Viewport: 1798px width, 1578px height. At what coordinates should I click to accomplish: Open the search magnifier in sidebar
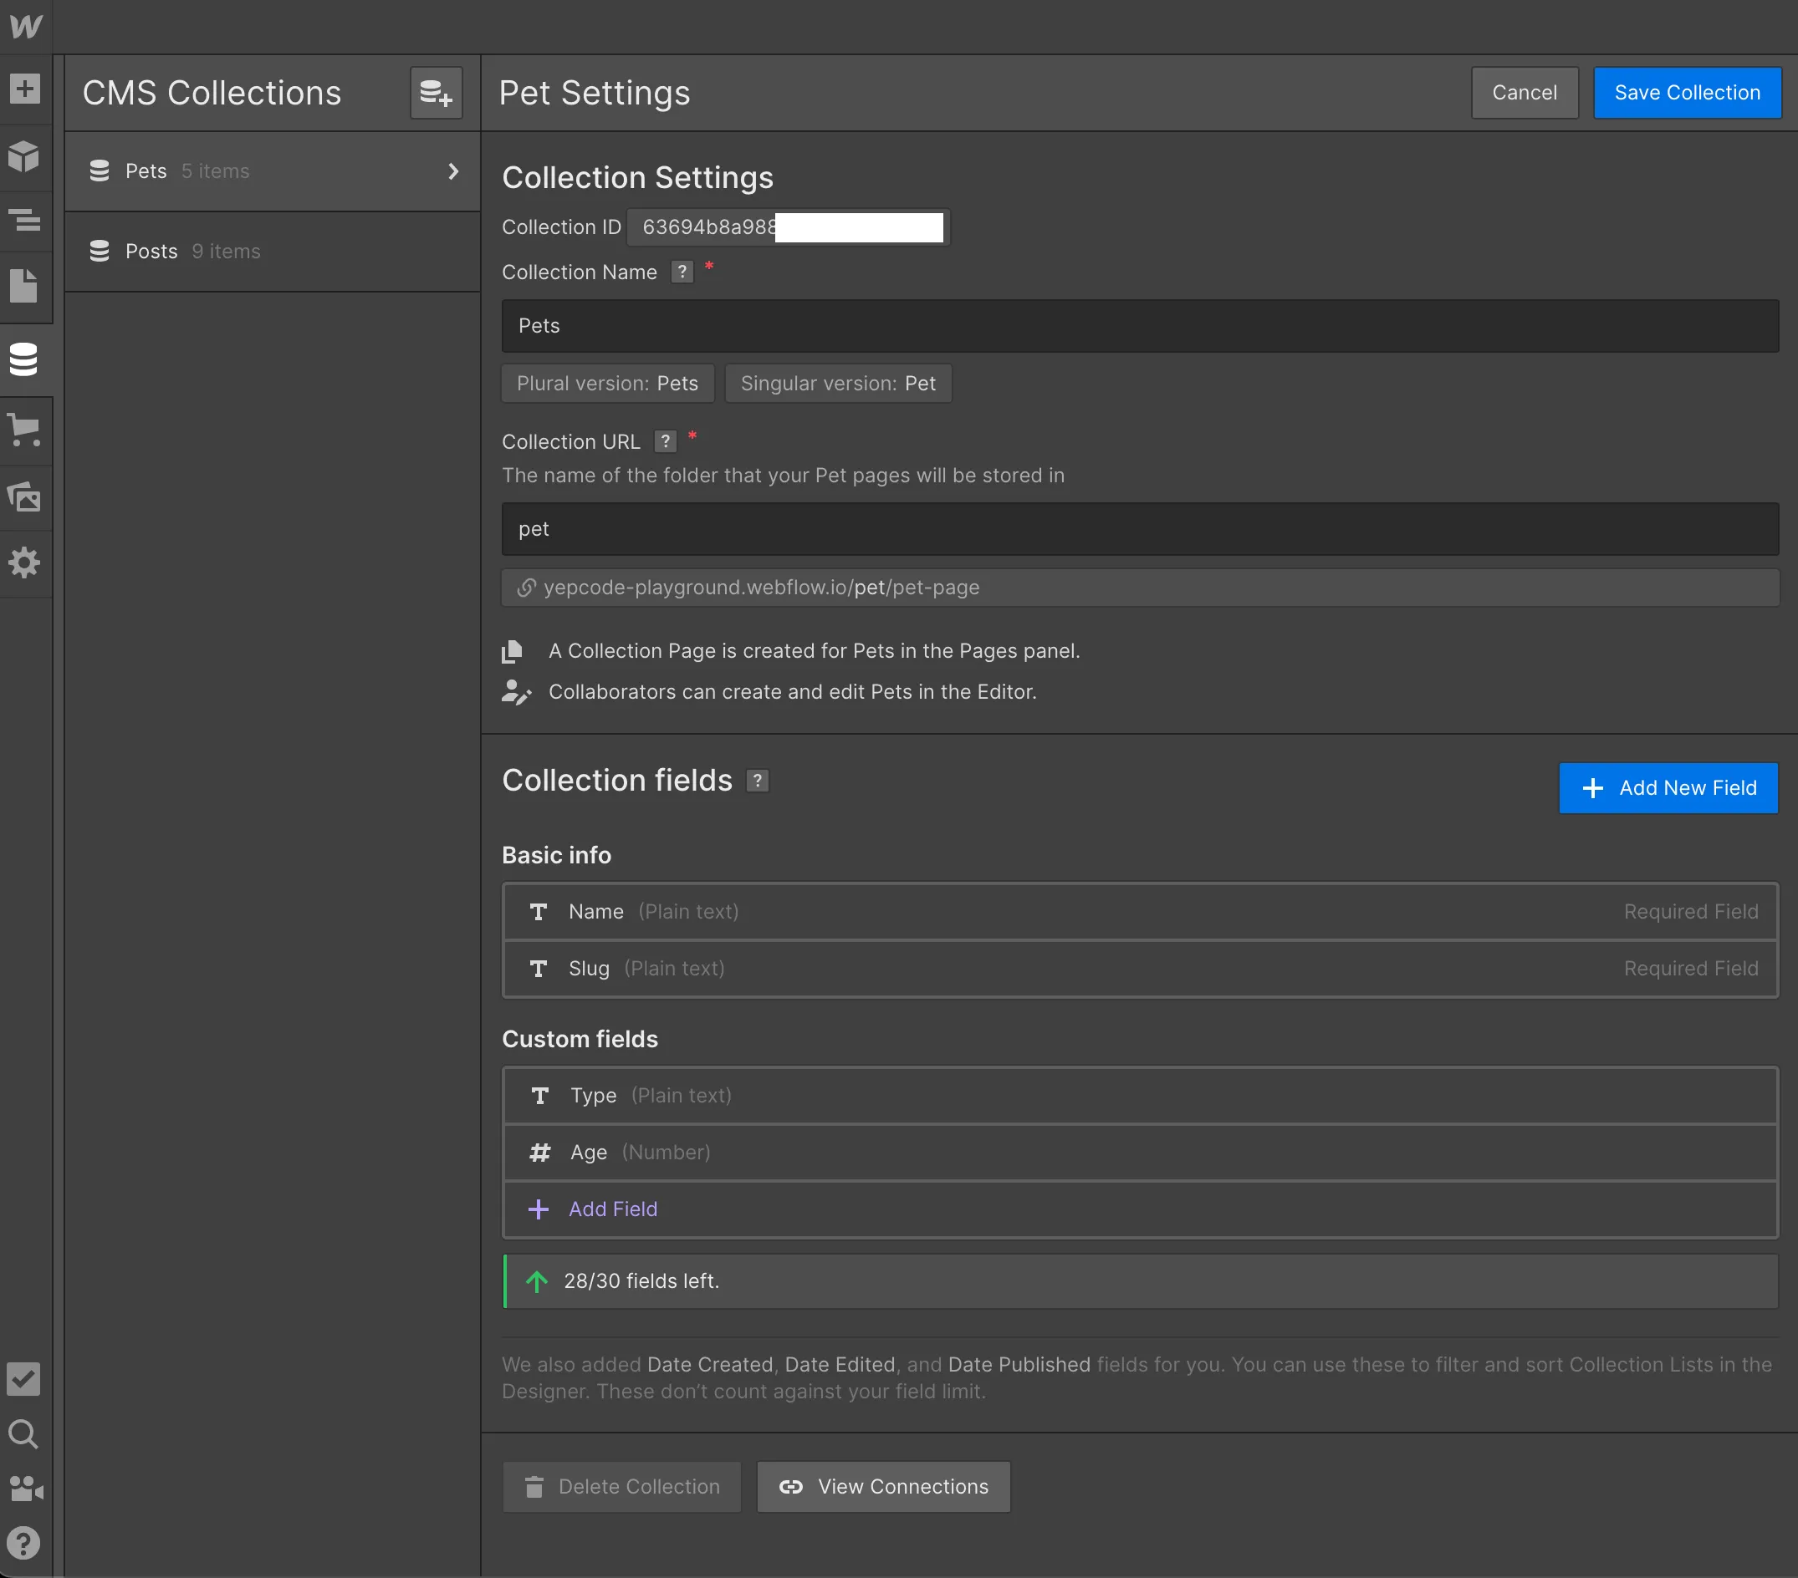pyautogui.click(x=23, y=1435)
